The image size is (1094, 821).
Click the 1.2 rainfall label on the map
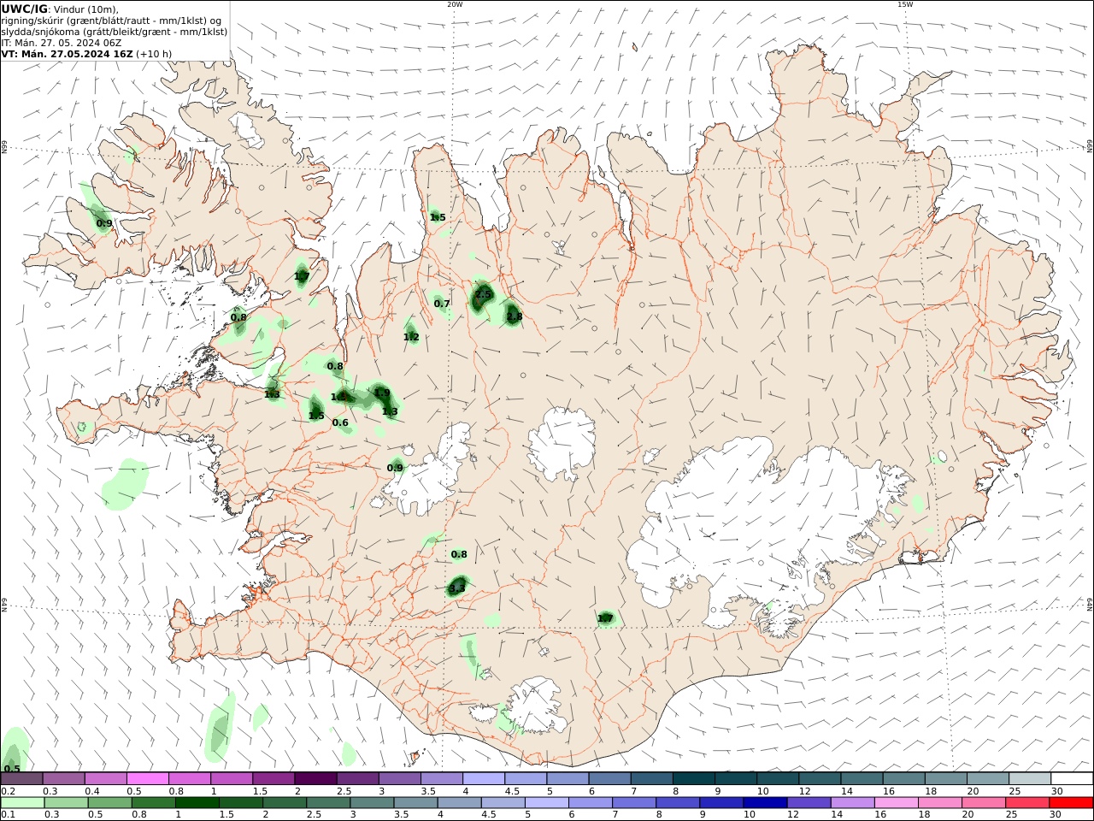point(411,337)
